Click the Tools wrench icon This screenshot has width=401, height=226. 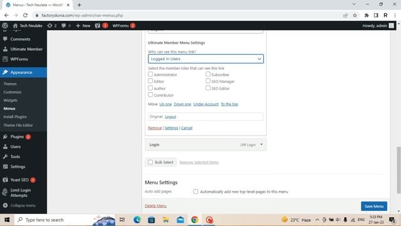pos(5,156)
